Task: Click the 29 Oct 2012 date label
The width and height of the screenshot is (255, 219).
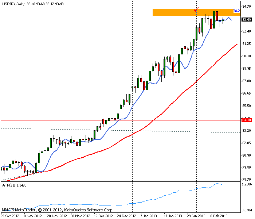Action: click(x=11, y=216)
